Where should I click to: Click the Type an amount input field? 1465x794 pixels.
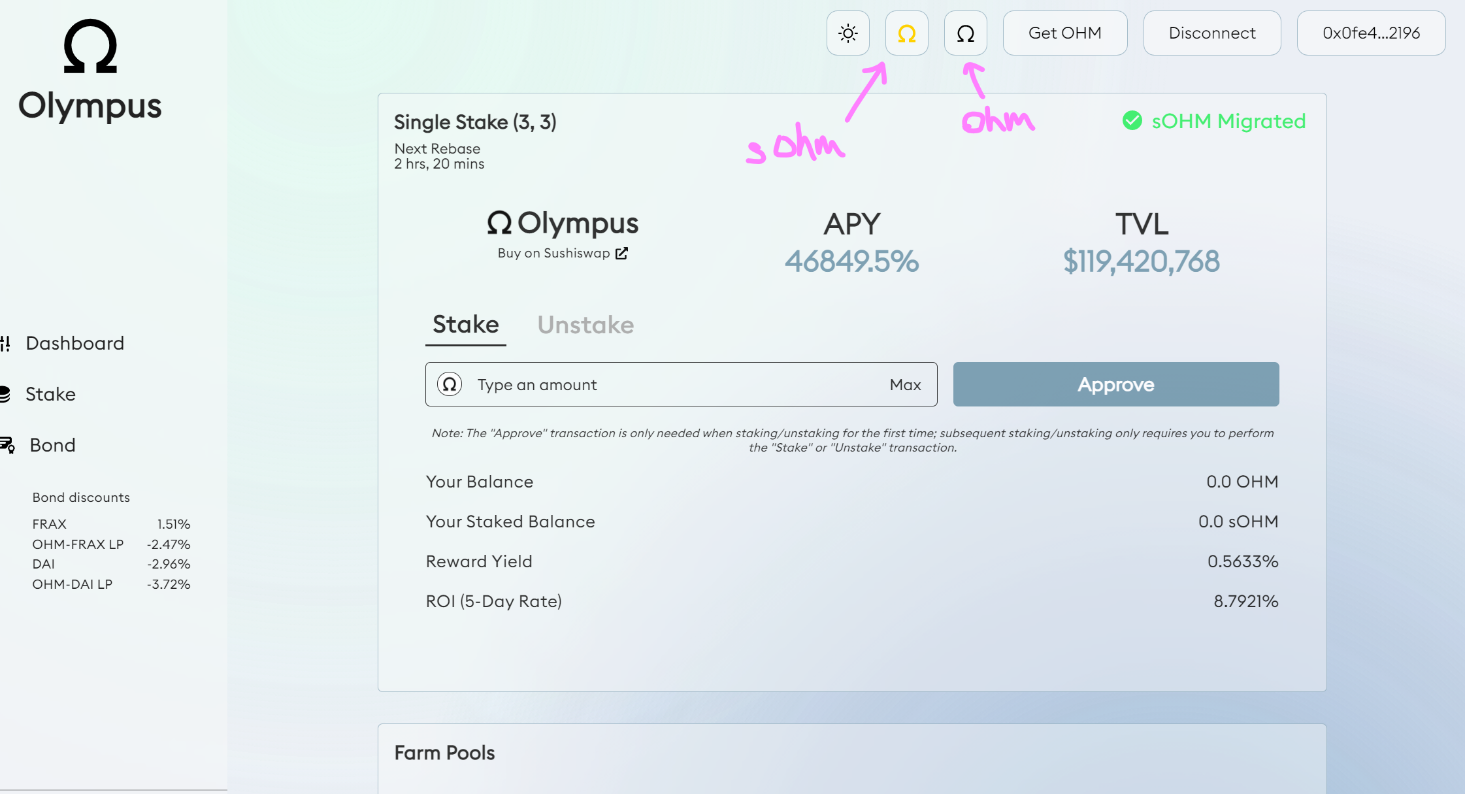click(x=653, y=384)
